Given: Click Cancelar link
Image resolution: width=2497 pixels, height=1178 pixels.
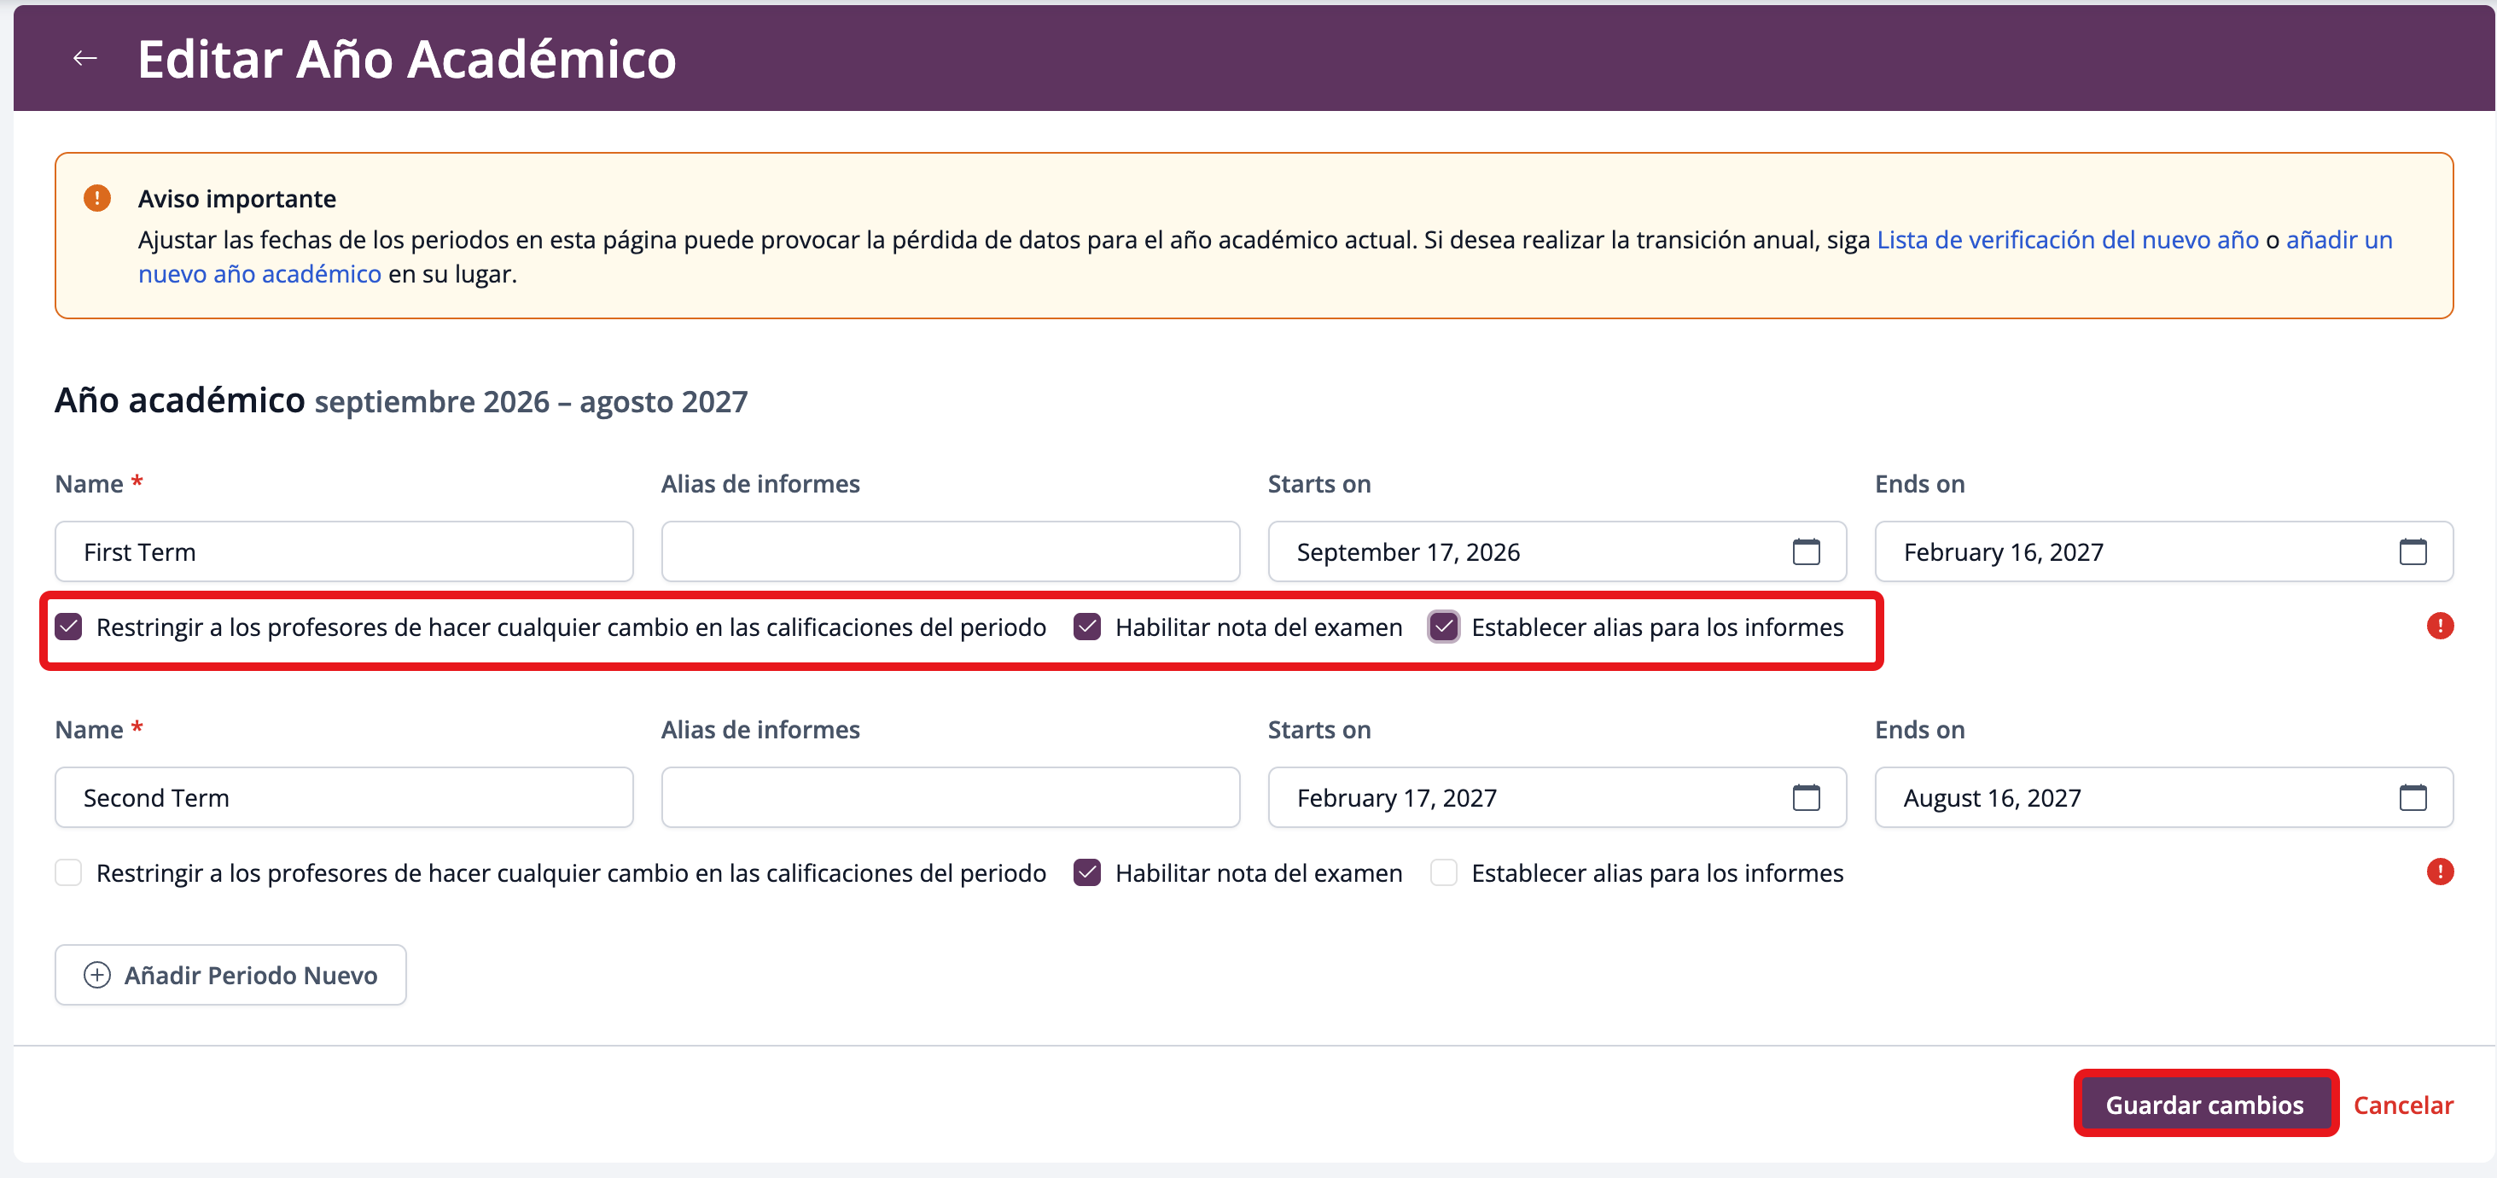Looking at the screenshot, I should coord(2402,1105).
